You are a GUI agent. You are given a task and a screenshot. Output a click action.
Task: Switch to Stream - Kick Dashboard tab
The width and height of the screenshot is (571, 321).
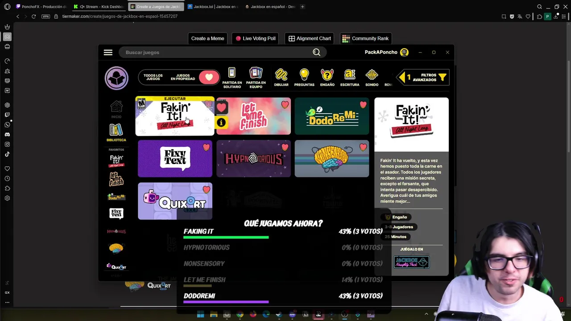coord(99,7)
